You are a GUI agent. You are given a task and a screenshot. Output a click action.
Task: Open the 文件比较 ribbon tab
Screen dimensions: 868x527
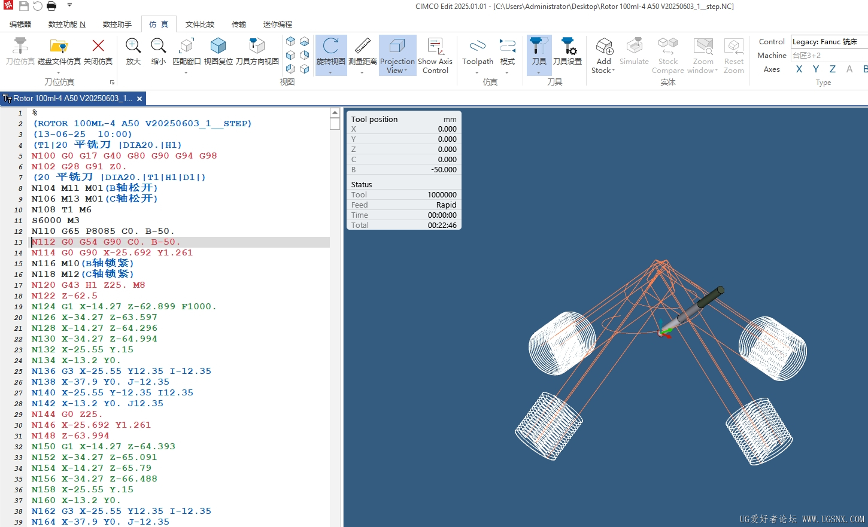point(200,25)
